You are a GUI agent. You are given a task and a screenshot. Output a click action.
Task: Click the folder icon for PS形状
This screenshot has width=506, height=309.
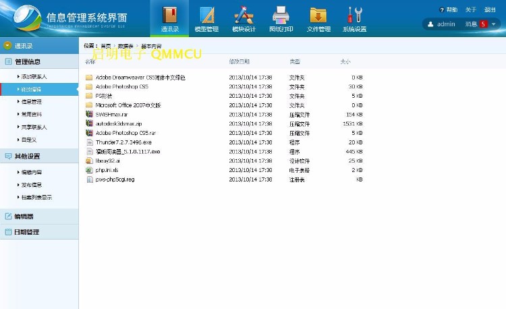(x=89, y=96)
